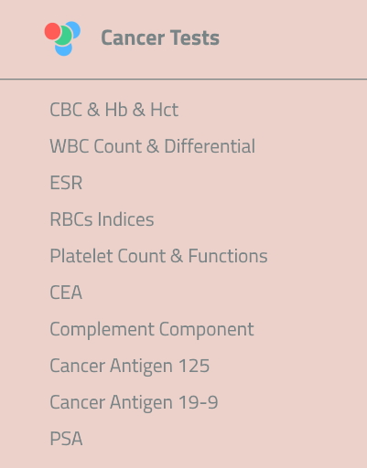Open the Cancer Tests heading

tap(160, 37)
